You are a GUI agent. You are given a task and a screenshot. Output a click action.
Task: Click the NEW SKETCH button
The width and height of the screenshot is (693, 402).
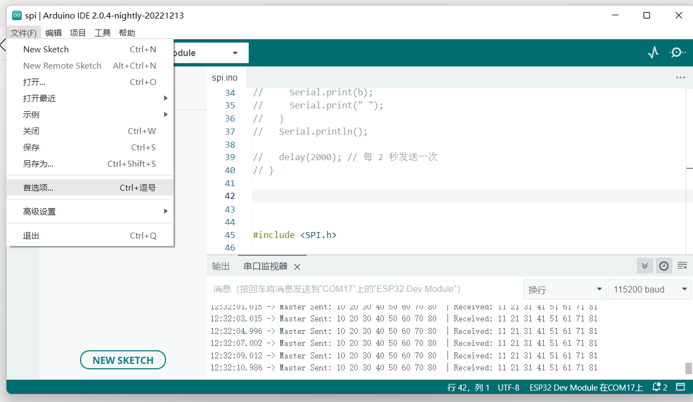pos(122,360)
